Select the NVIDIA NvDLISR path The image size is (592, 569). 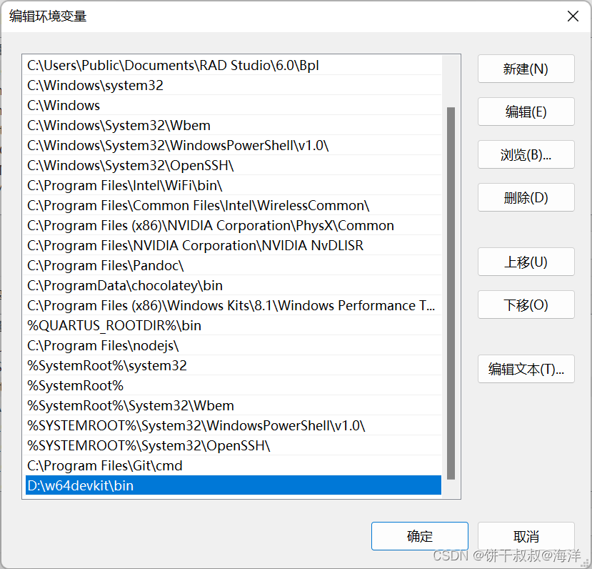tap(234, 246)
